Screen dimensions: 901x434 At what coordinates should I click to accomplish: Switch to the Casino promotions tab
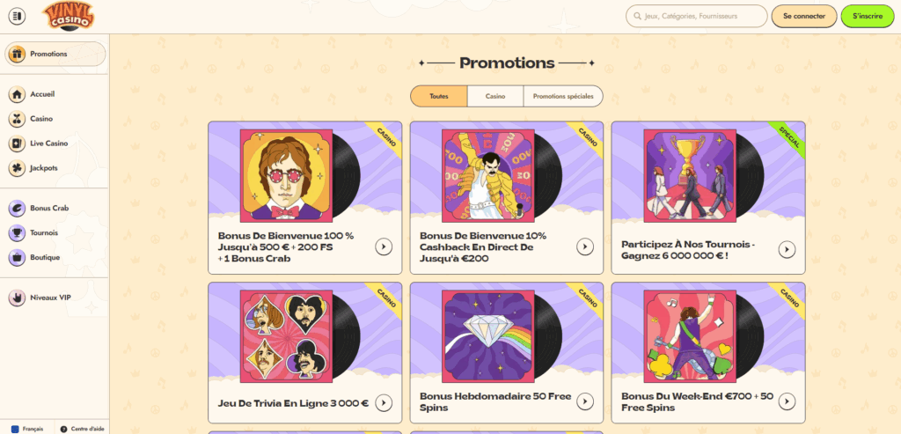tap(495, 97)
